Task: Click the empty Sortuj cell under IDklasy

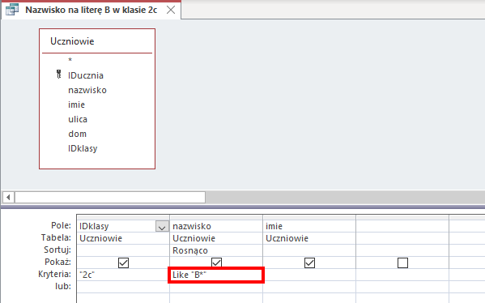Action: (x=123, y=250)
